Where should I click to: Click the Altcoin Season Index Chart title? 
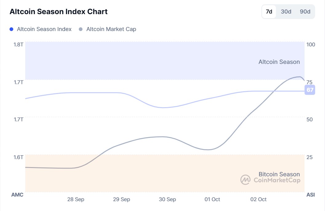click(58, 12)
